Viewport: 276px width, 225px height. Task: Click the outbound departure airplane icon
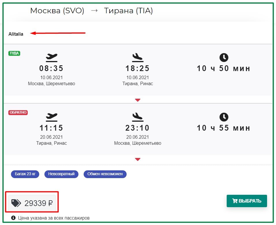pos(52,58)
